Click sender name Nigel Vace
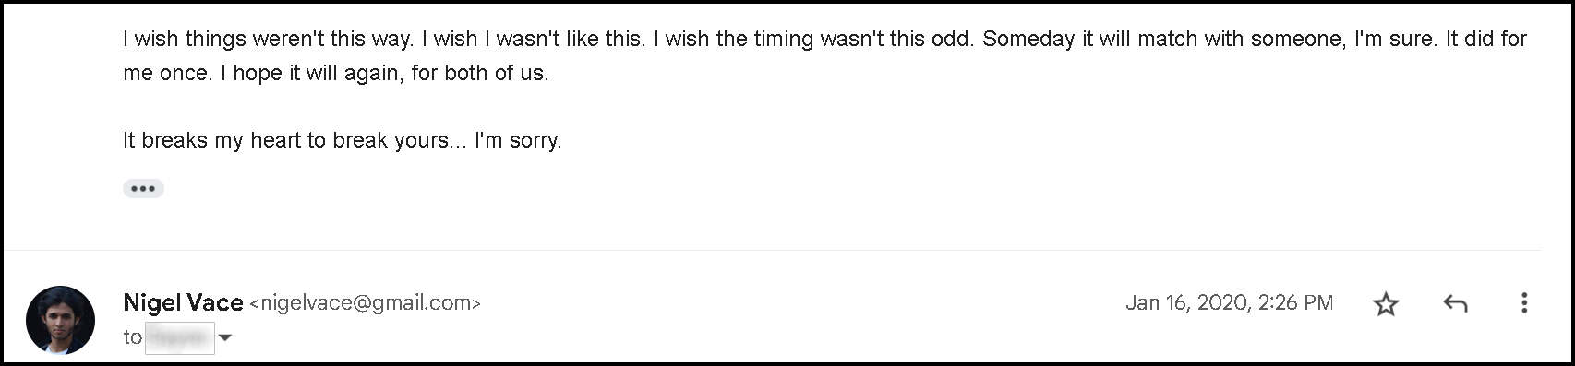 click(183, 302)
